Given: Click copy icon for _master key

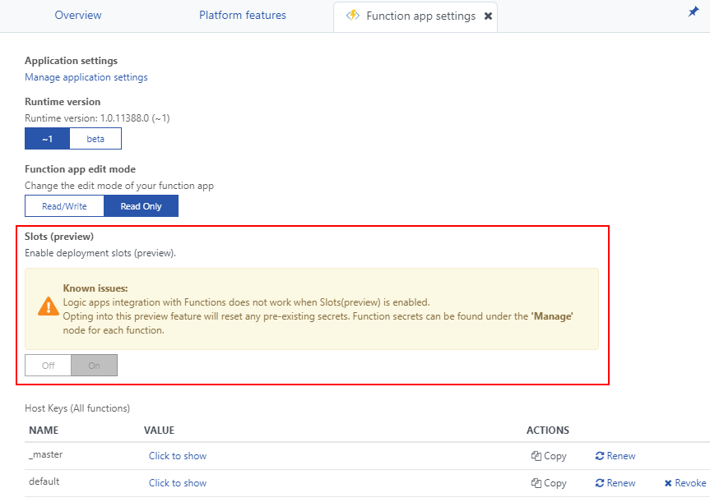Looking at the screenshot, I should [536, 456].
